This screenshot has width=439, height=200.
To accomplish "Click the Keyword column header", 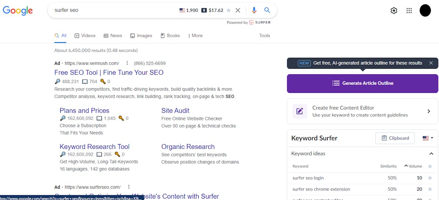I will (x=300, y=166).
